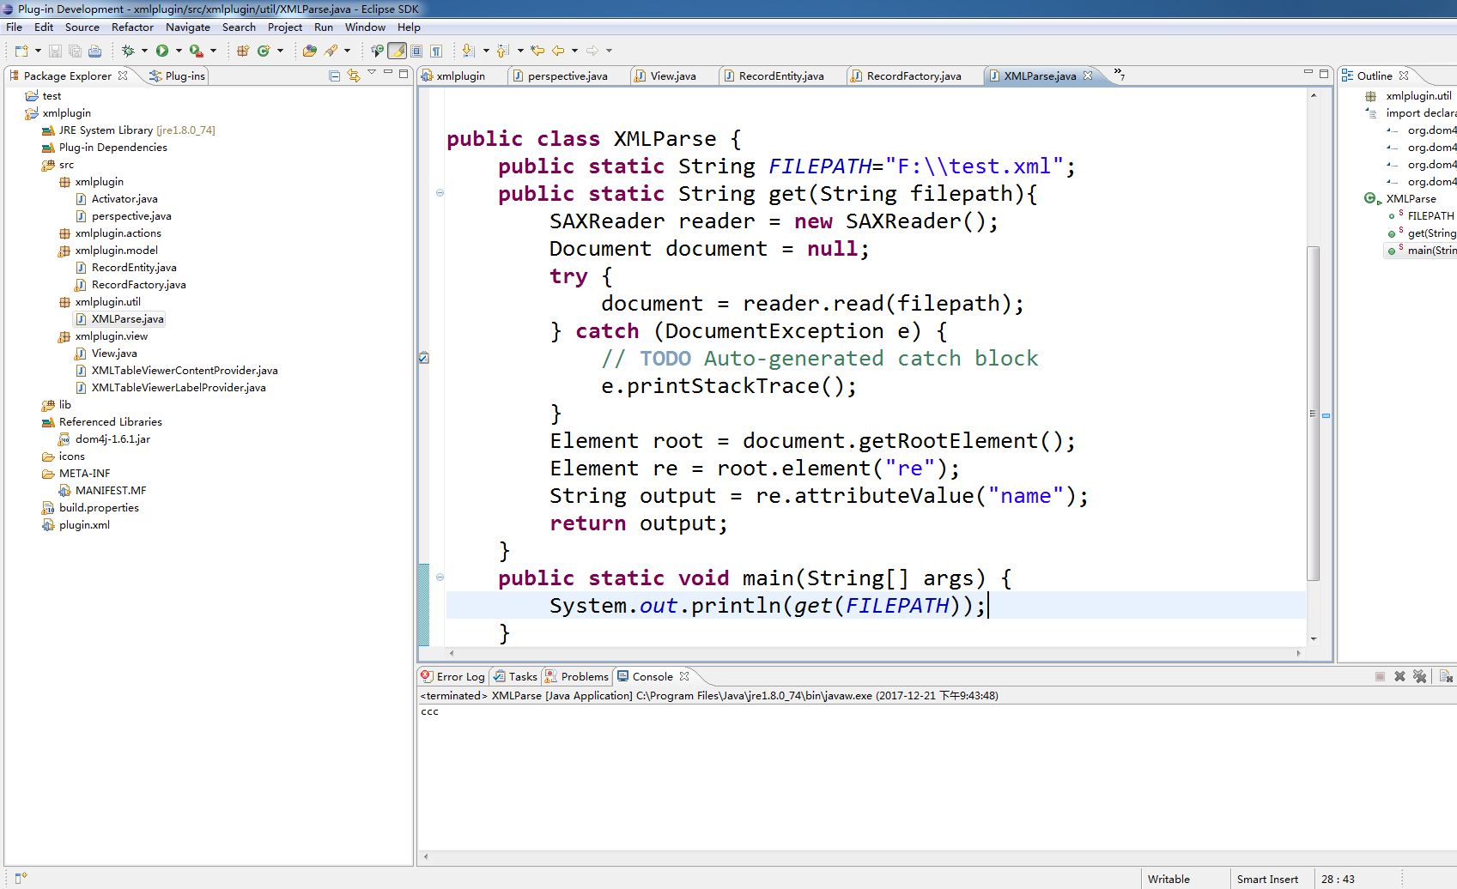Click the New Java Class icon
Screen dimensions: 1457x889
tap(263, 51)
